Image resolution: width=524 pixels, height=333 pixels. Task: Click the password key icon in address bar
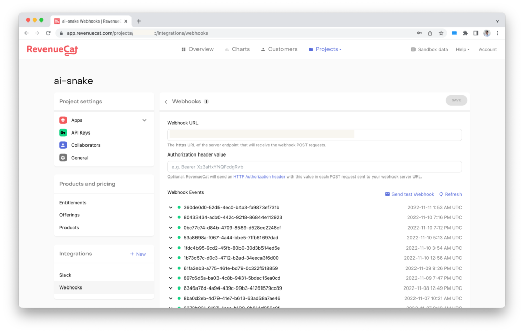click(419, 33)
